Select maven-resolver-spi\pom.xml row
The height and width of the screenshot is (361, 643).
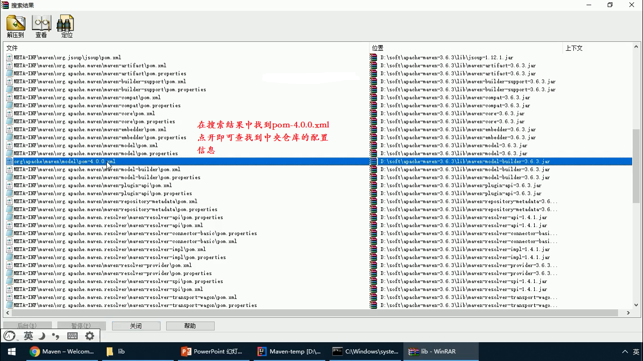click(318, 289)
